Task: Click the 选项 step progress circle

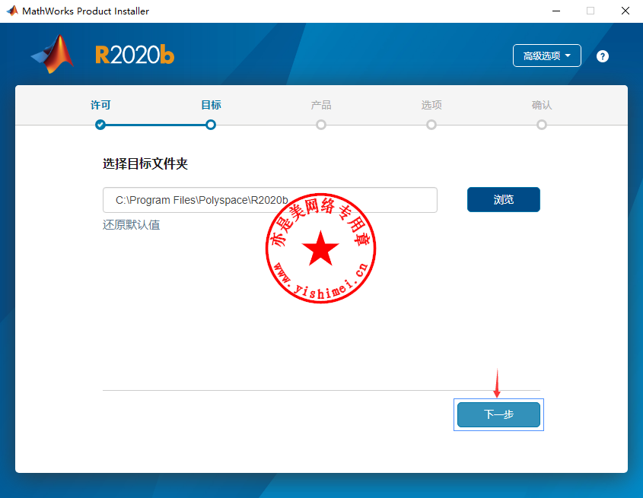Action: click(431, 125)
